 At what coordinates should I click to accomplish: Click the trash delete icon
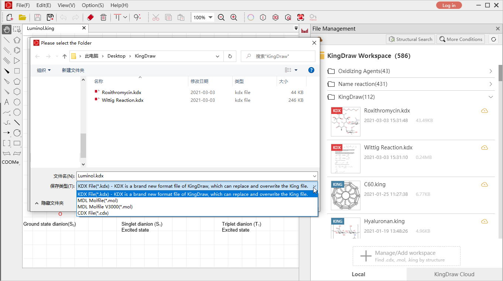(103, 17)
